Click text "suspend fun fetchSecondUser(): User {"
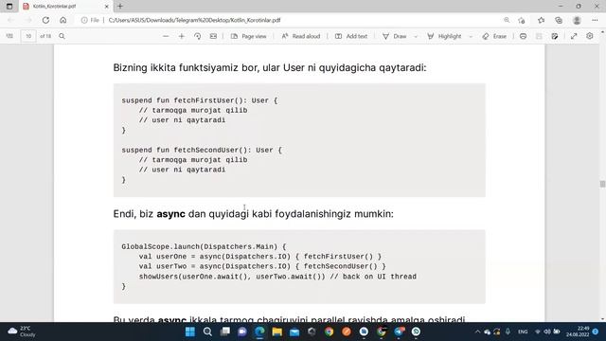Viewport: 606px width, 341px height. coord(202,150)
